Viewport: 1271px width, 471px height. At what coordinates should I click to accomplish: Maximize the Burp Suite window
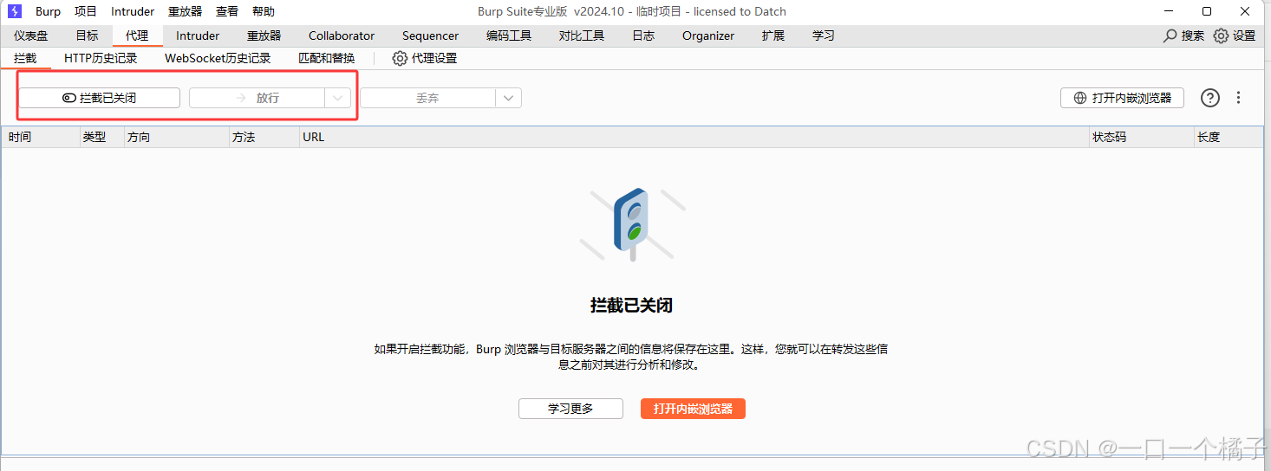pos(1207,11)
